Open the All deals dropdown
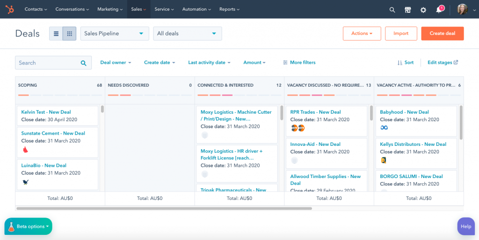The width and height of the screenshot is (479, 240). 187,34
